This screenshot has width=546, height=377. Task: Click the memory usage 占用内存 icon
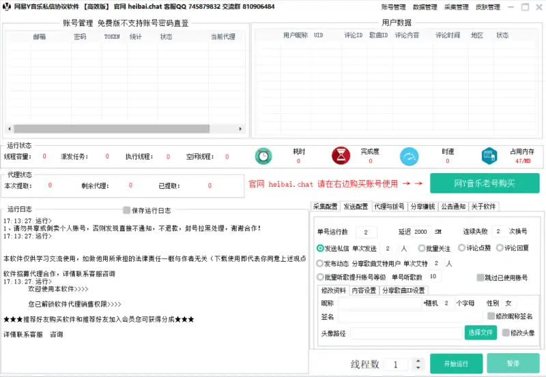(489, 156)
